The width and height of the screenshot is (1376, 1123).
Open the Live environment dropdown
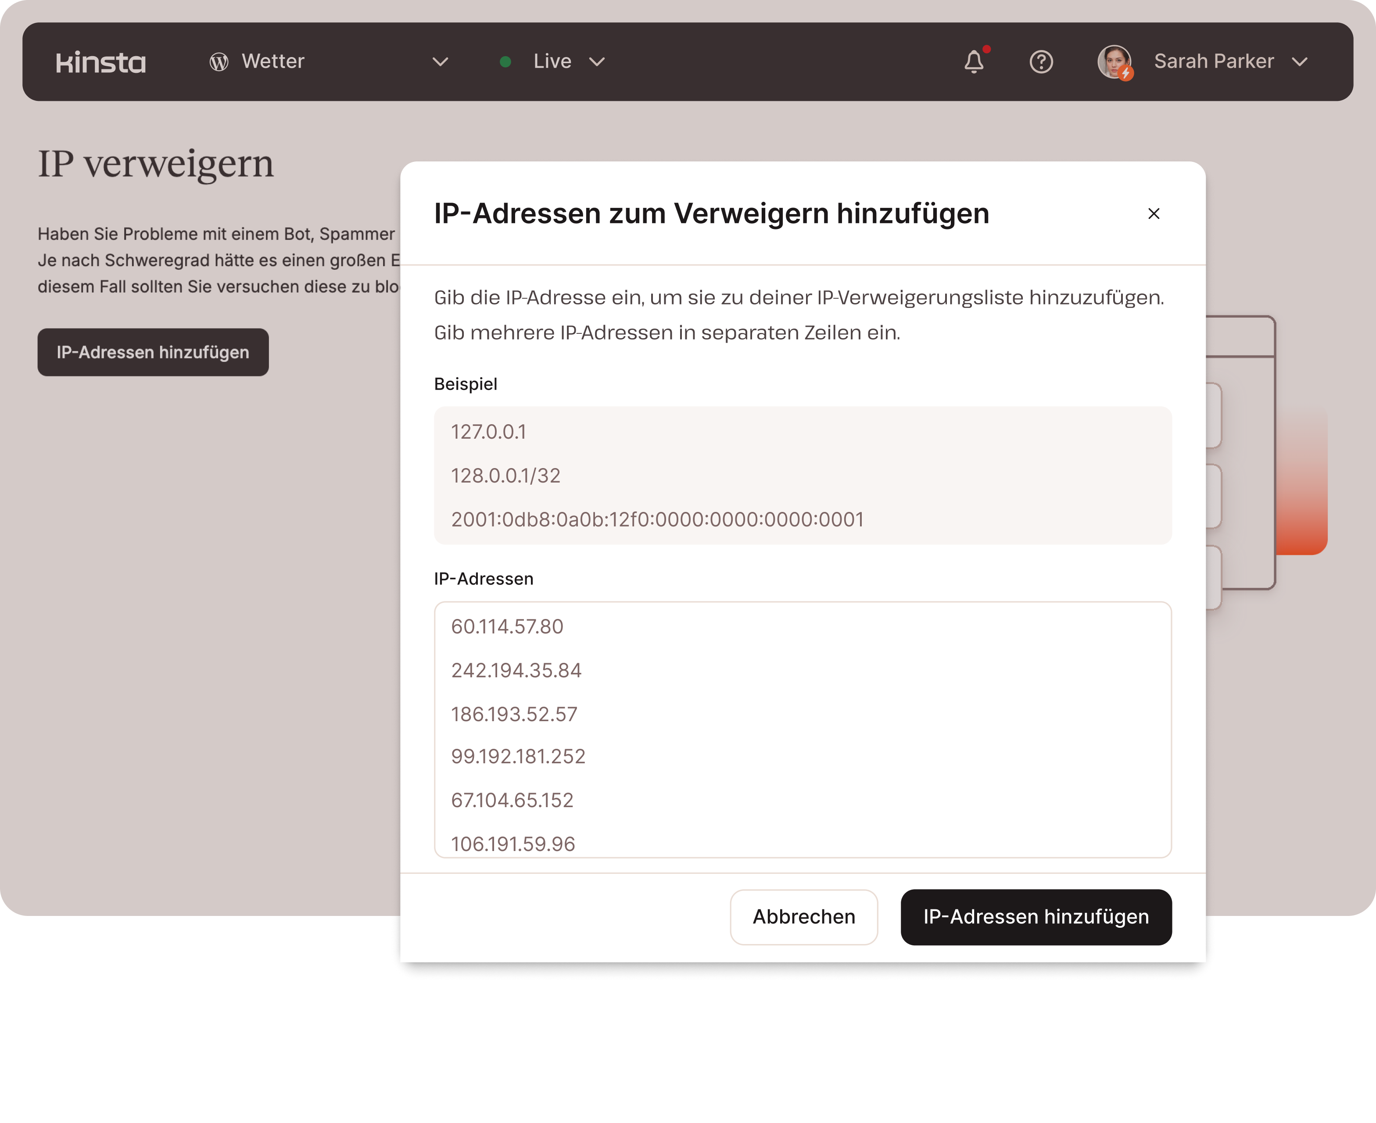[x=596, y=62]
